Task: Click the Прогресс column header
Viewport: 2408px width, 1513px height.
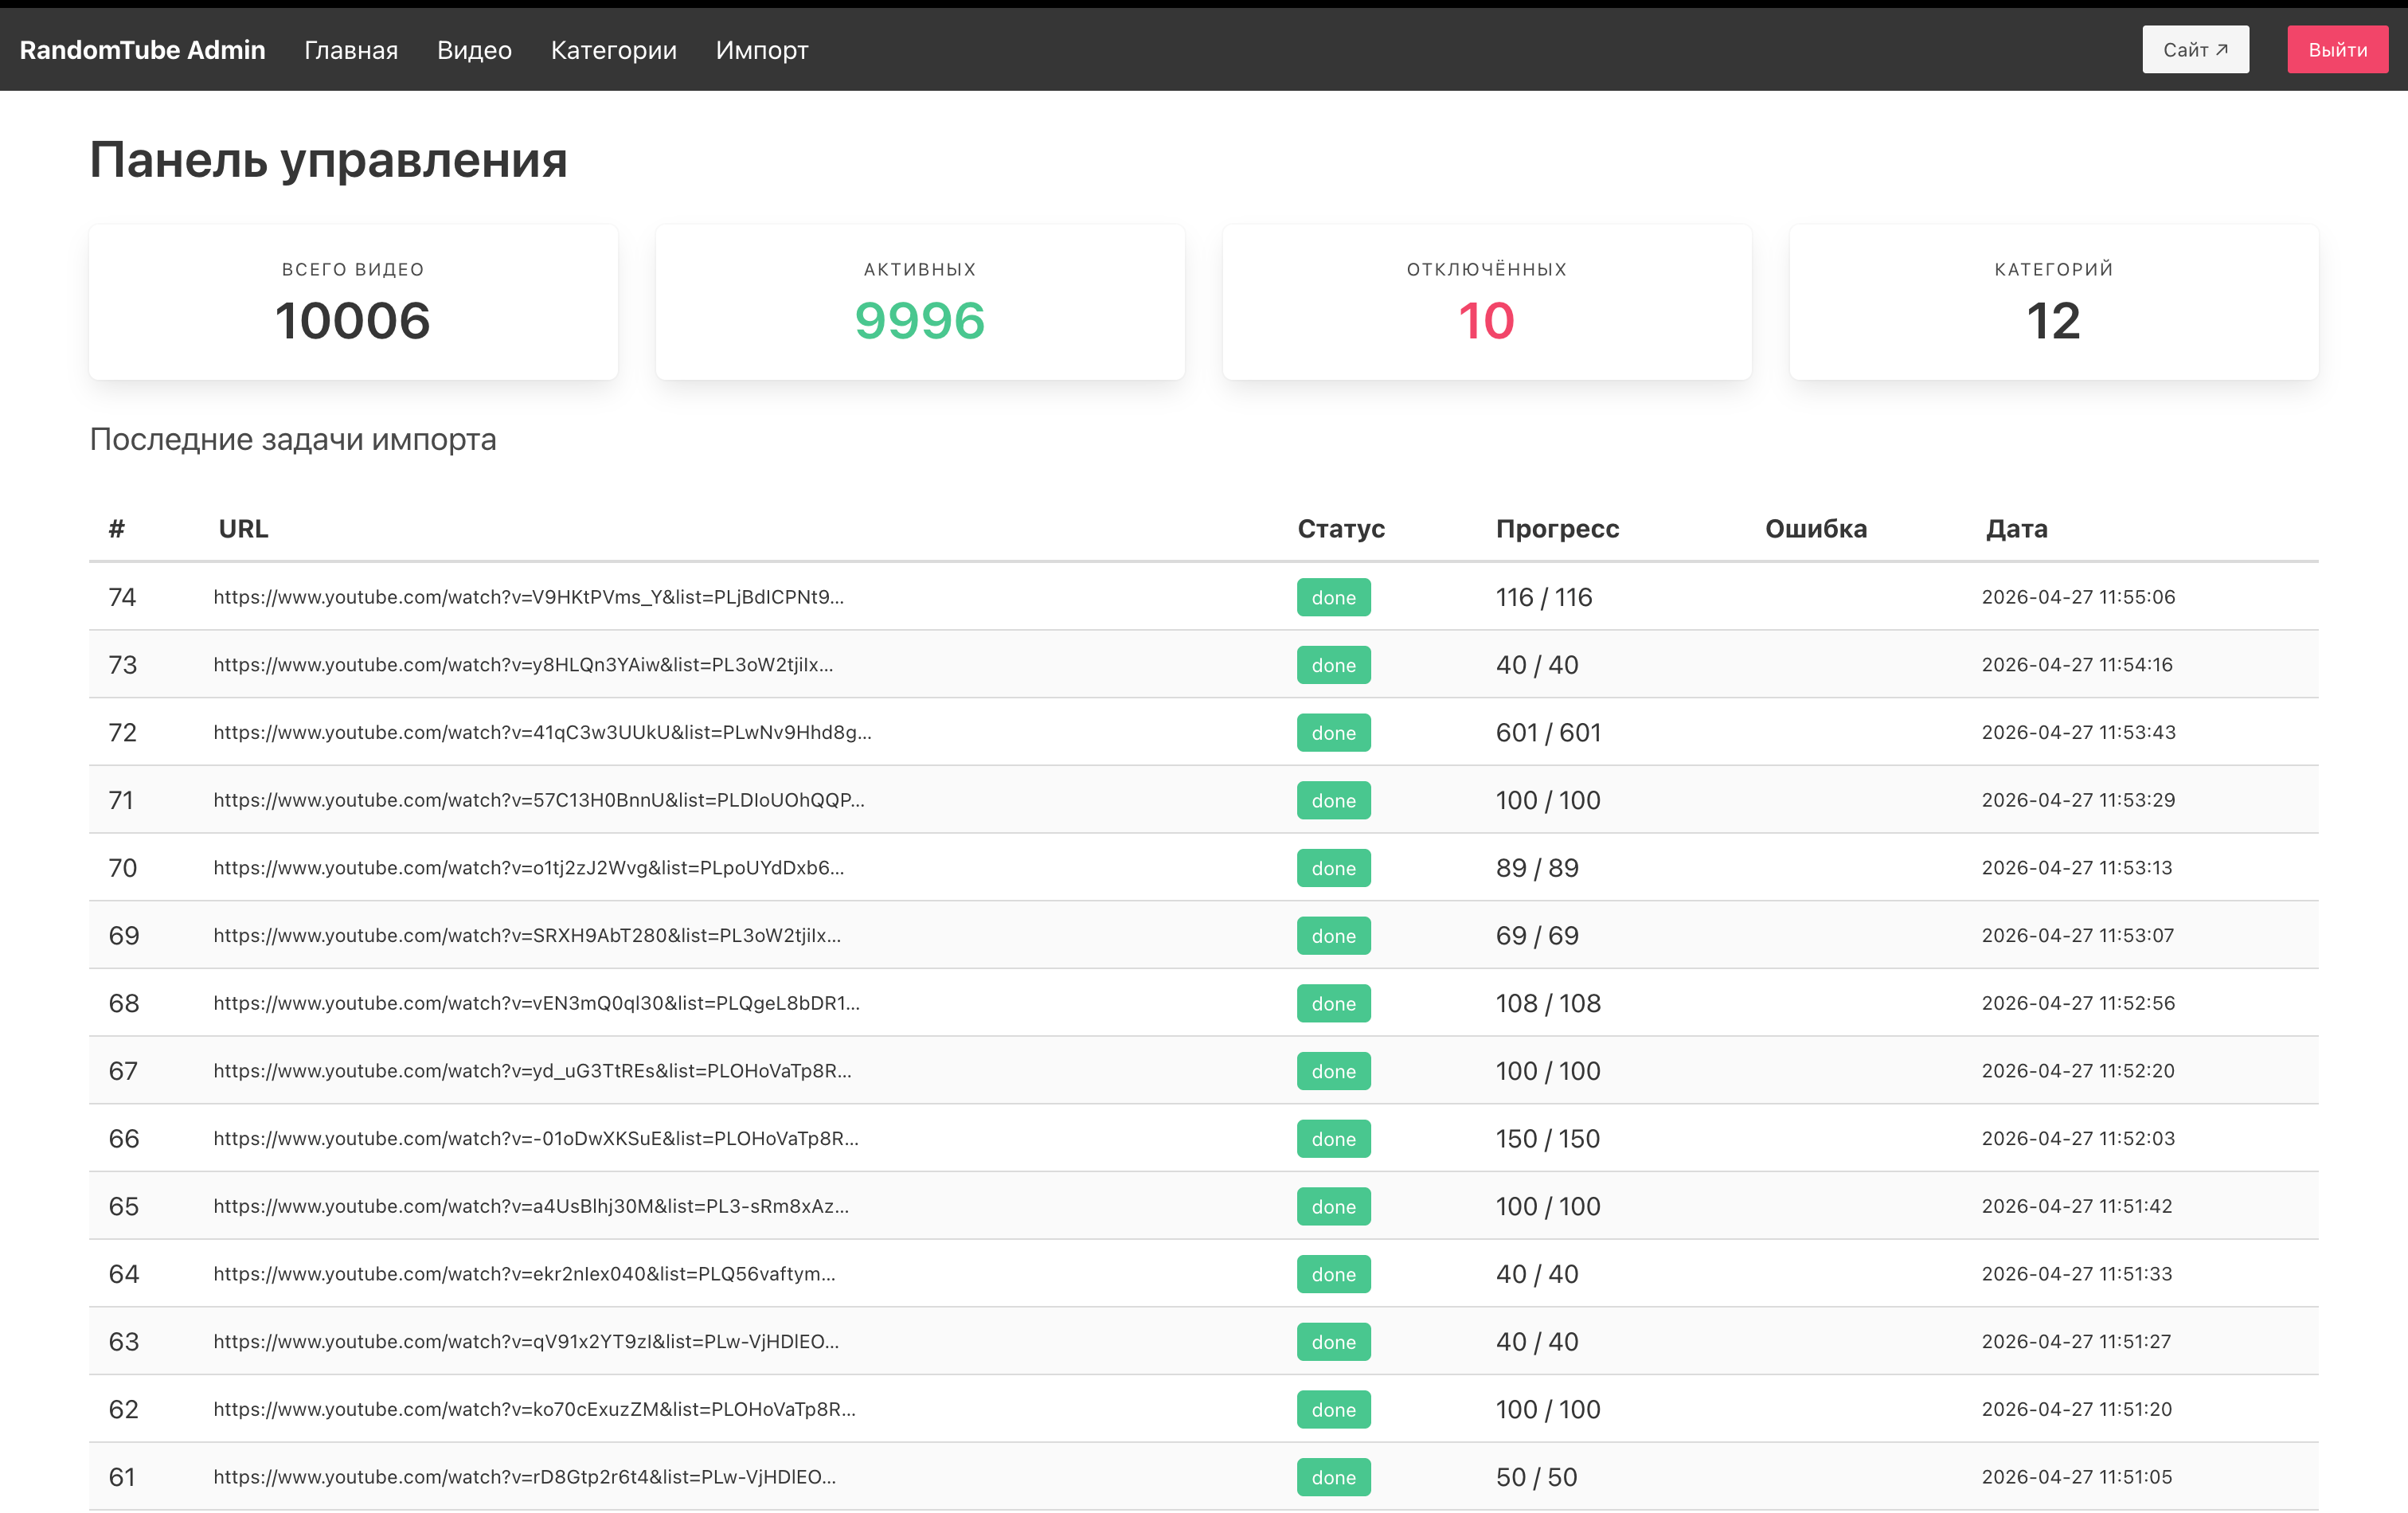Action: (1557, 528)
